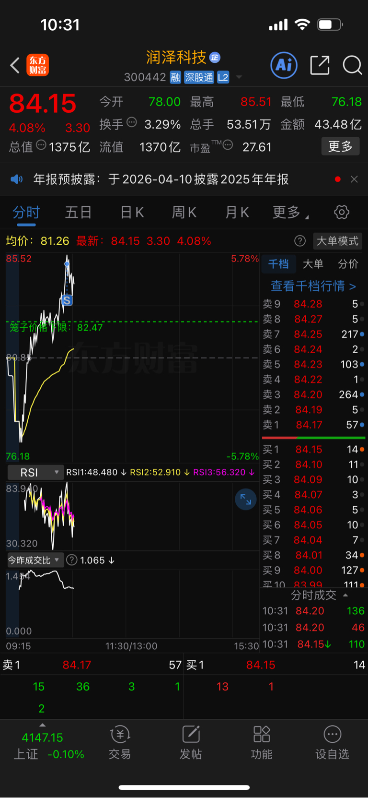Tap 买9 price 84.00 row
This screenshot has width=368, height=798.
pyautogui.click(x=313, y=571)
